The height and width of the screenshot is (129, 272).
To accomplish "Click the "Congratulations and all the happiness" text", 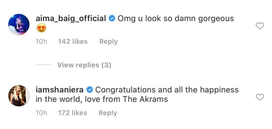I will [167, 90].
